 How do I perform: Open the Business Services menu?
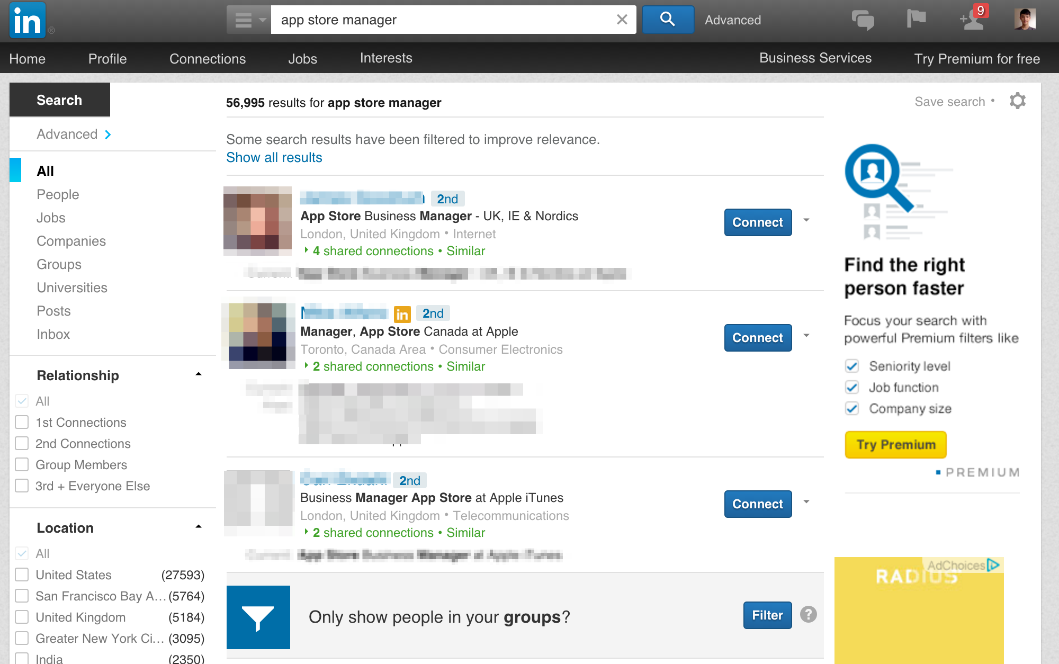tap(815, 58)
